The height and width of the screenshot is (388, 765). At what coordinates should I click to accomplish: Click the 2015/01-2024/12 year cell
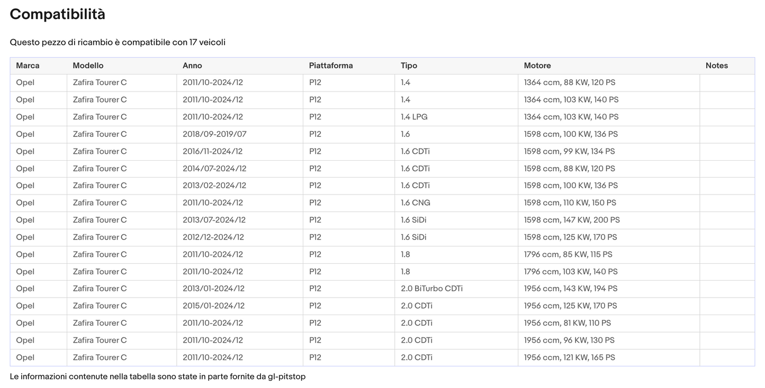coord(213,306)
